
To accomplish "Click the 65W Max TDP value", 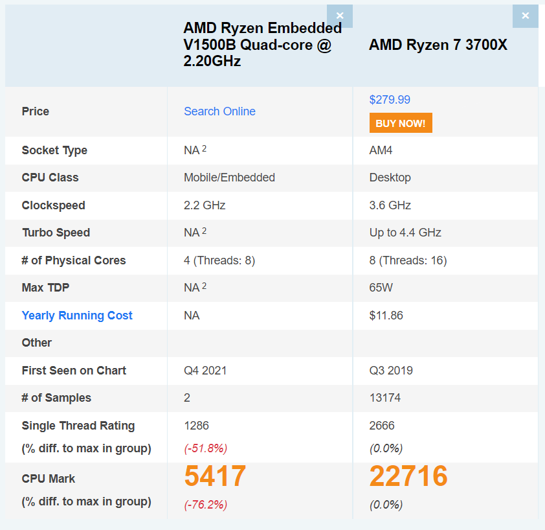I will point(381,288).
